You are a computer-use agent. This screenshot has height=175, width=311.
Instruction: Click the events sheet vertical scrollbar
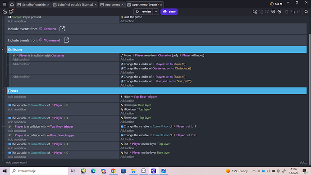[310, 99]
